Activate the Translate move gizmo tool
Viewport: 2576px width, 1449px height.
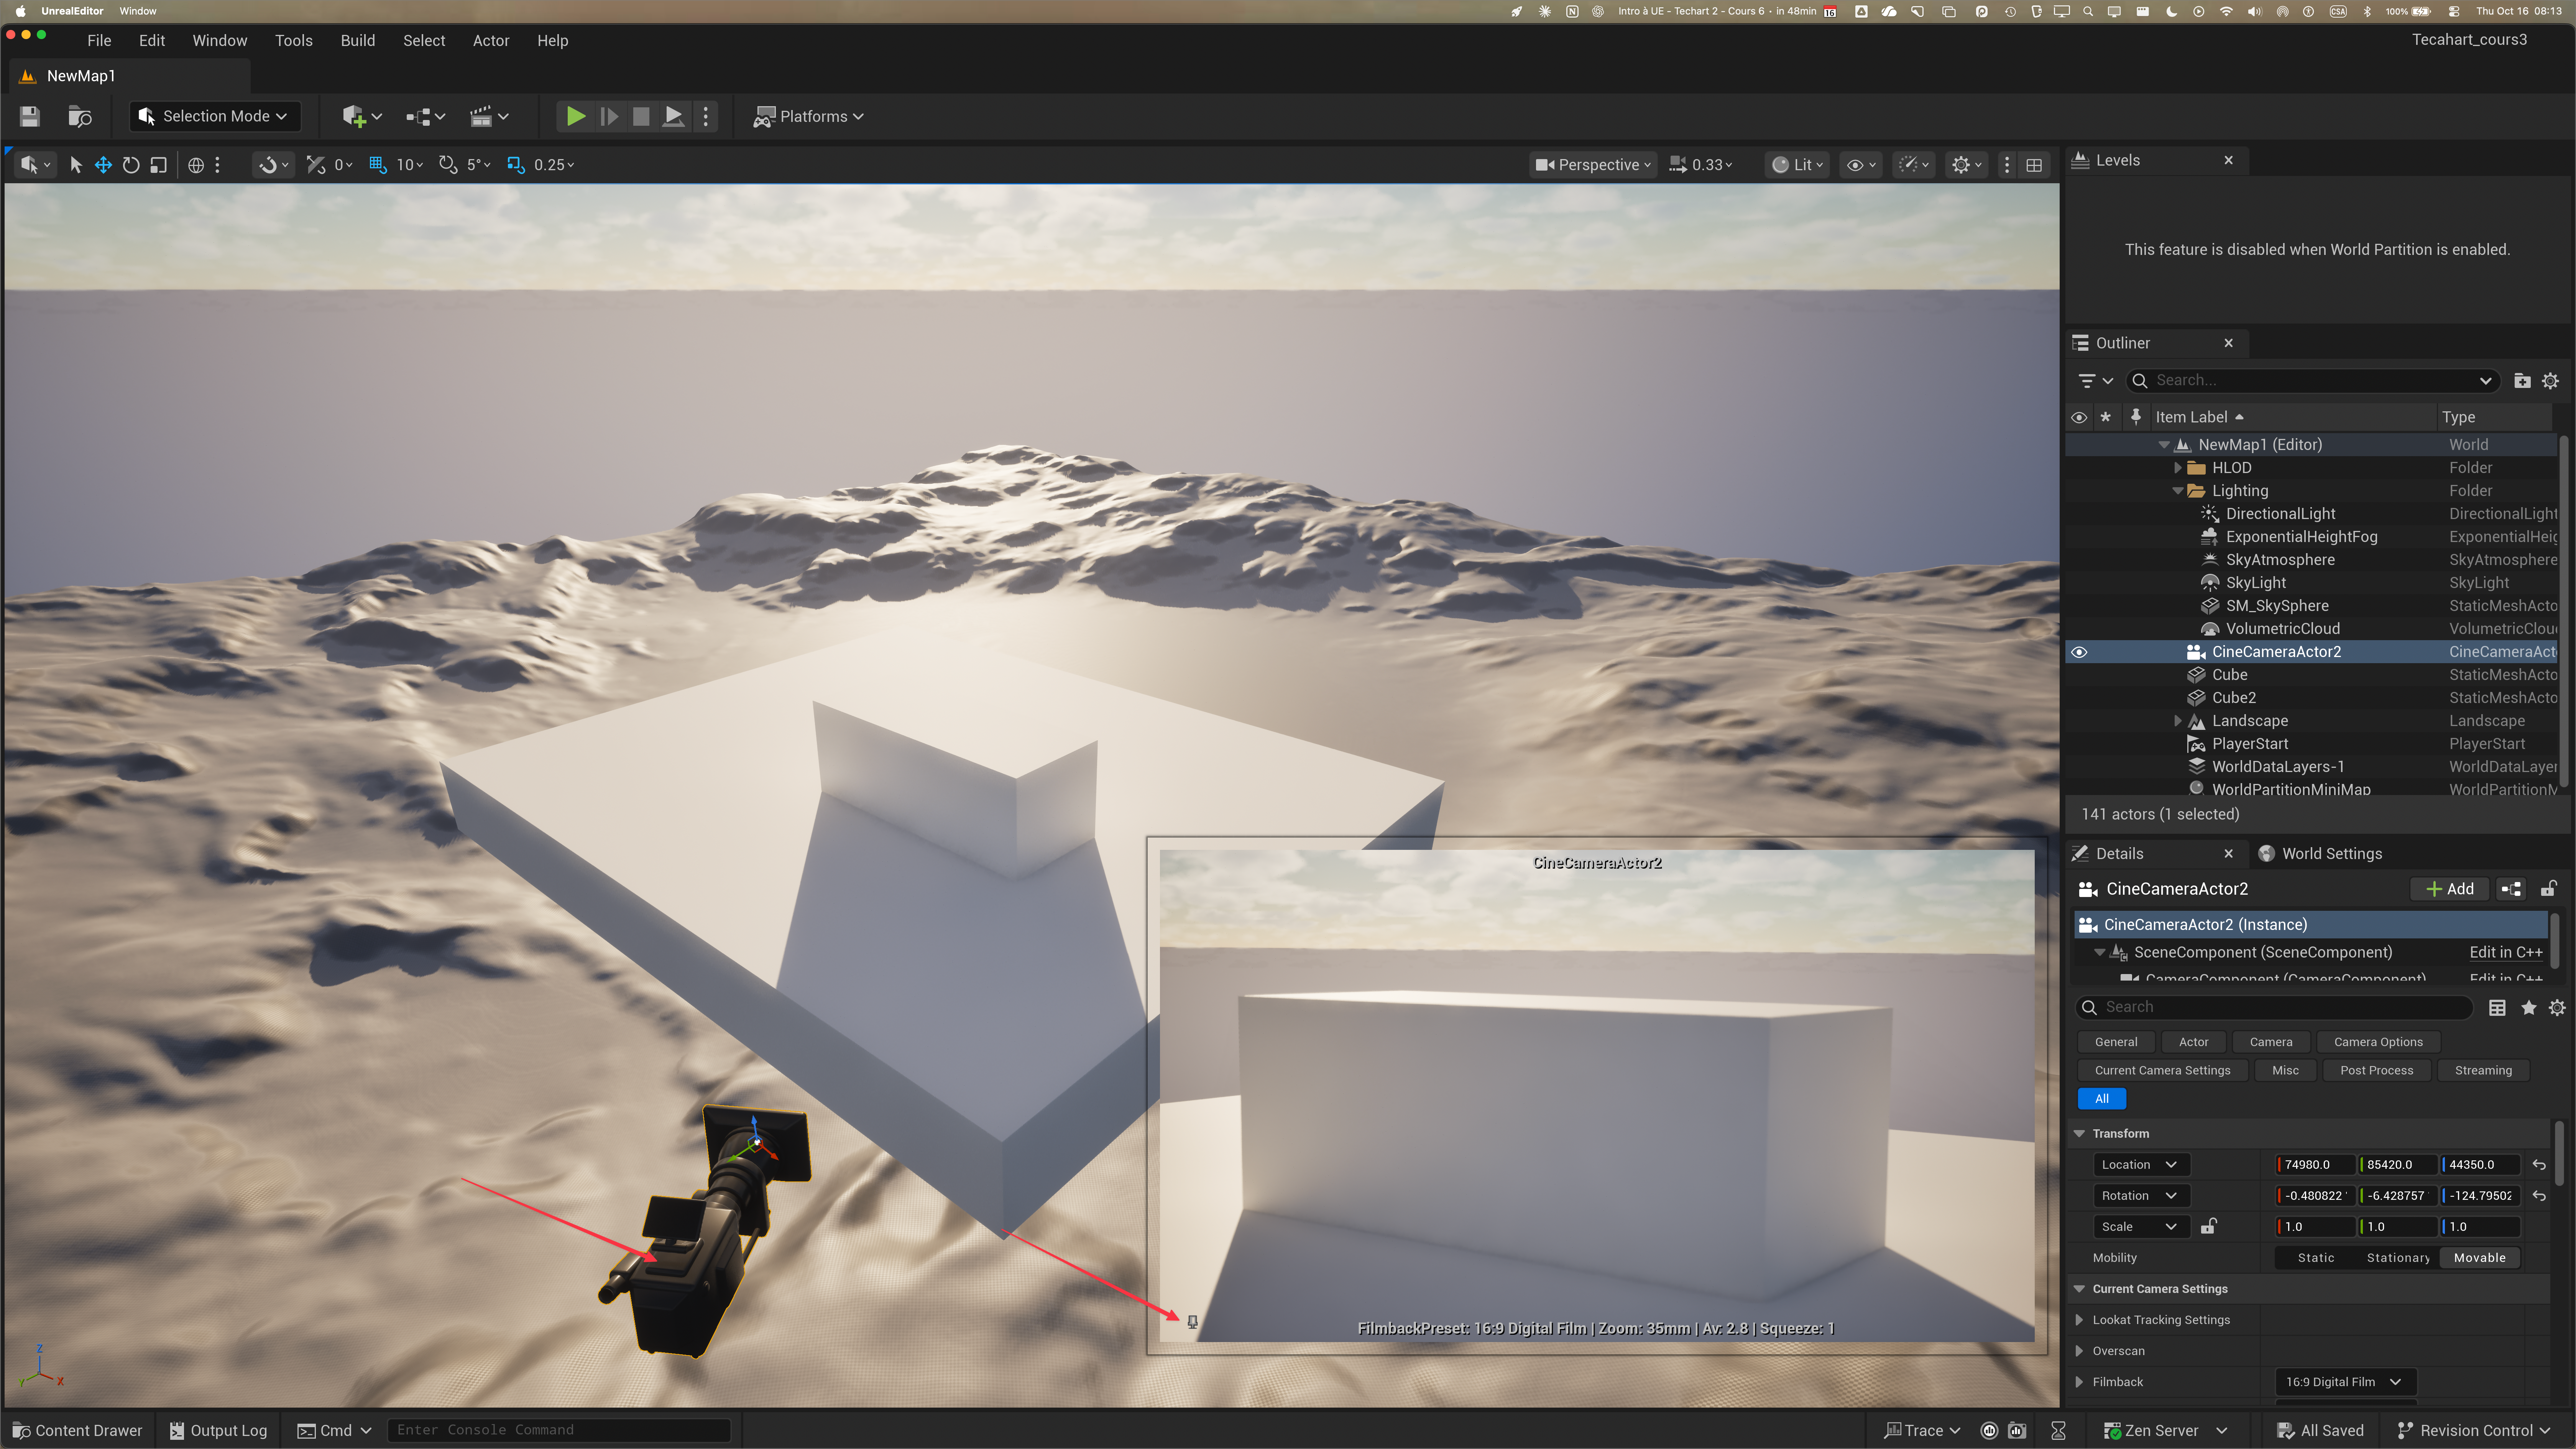pos(103,165)
